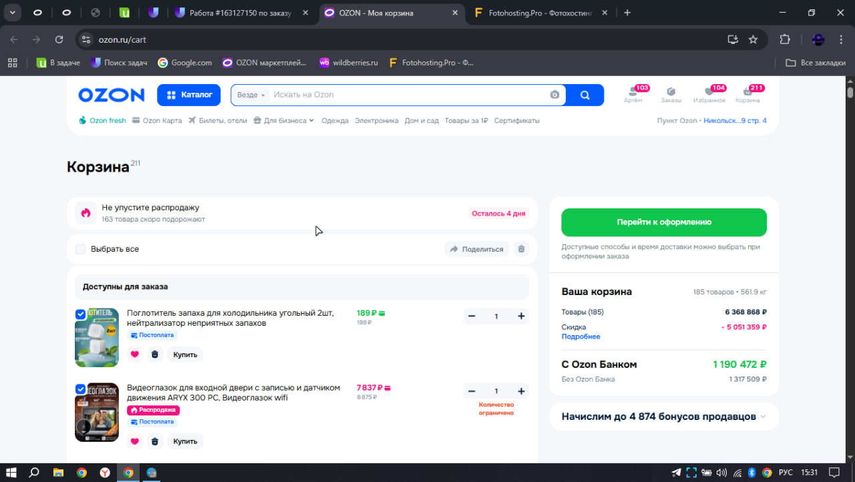This screenshot has height=482, width=855.
Task: Expand the Для бизнеса menu
Action: click(284, 121)
